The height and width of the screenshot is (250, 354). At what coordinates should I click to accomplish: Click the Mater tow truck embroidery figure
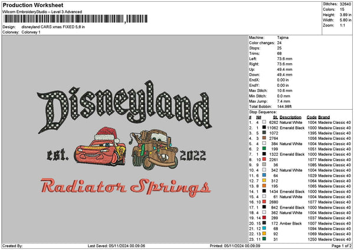coord(154,149)
